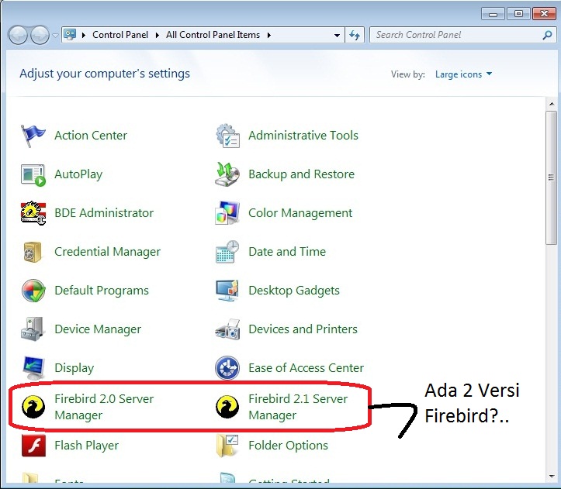The image size is (561, 489).
Task: Open the Folder Options link
Action: click(x=289, y=446)
